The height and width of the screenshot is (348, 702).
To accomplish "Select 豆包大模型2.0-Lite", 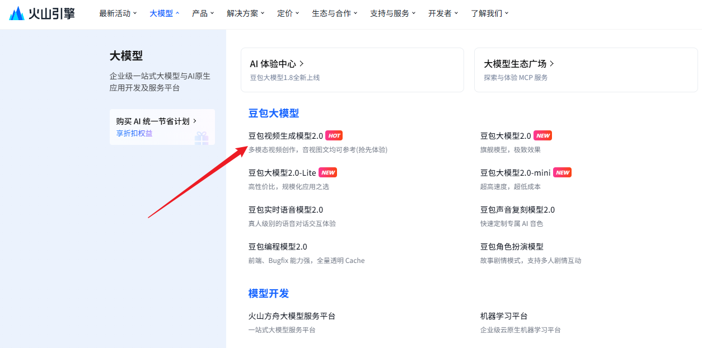I will click(282, 173).
